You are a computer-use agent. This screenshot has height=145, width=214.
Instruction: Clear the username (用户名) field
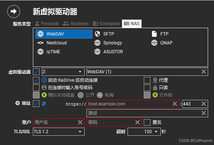coord(80,122)
